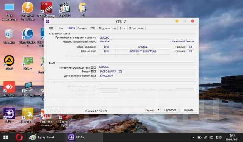Click the Сервис button
The height and width of the screenshot is (142, 243).
pos(150,110)
